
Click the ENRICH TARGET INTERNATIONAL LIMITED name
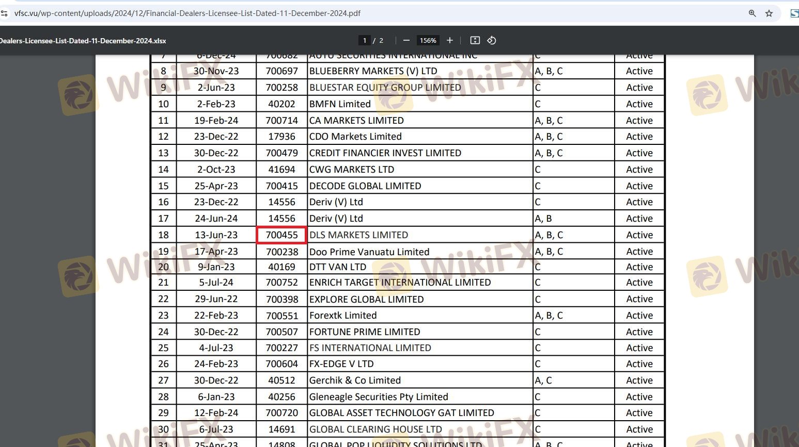tap(400, 283)
